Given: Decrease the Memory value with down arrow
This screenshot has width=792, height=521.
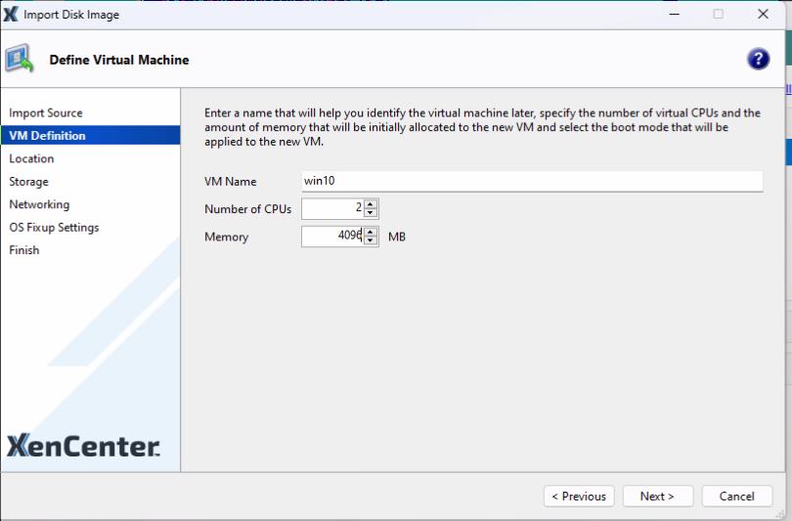Looking at the screenshot, I should click(x=371, y=241).
